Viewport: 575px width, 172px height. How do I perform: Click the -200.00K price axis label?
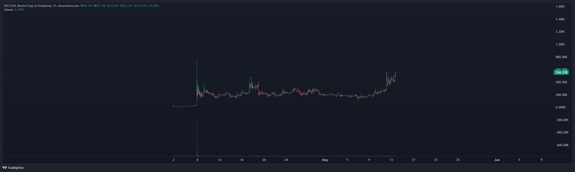[x=562, y=120]
